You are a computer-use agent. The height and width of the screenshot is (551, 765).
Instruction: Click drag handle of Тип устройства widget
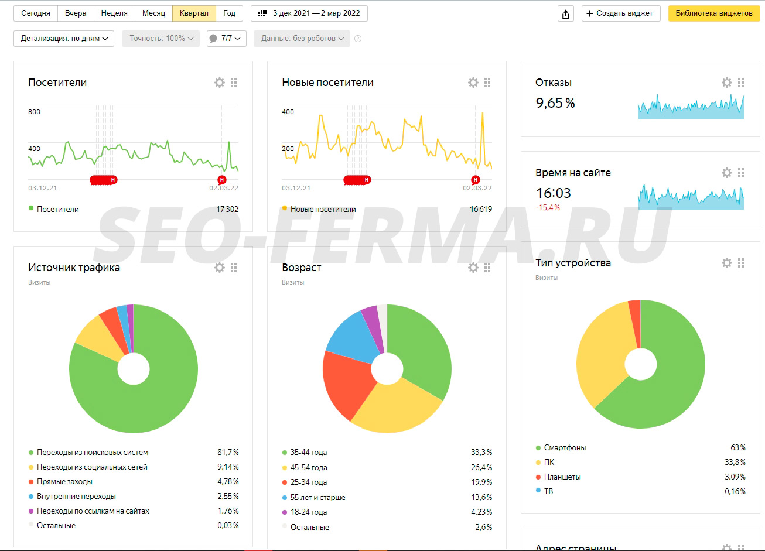[x=742, y=263]
